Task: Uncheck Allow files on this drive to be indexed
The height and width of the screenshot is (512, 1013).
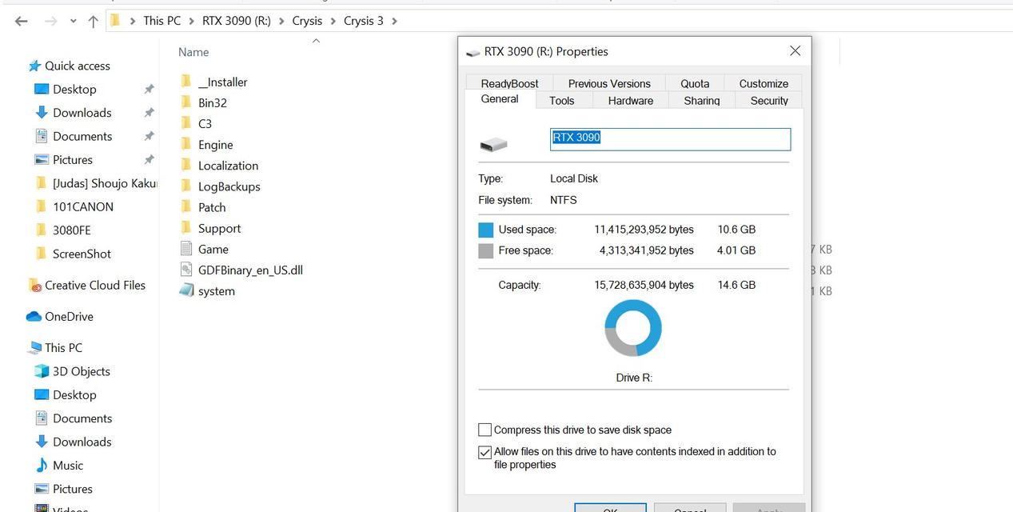Action: tap(485, 452)
